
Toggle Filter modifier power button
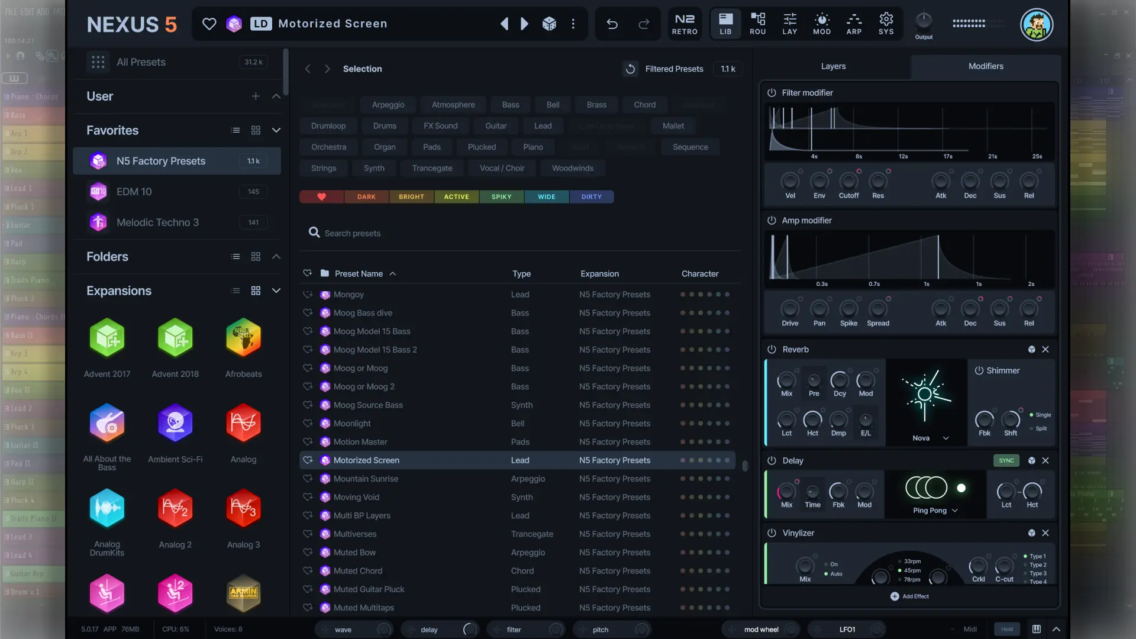[x=772, y=93]
